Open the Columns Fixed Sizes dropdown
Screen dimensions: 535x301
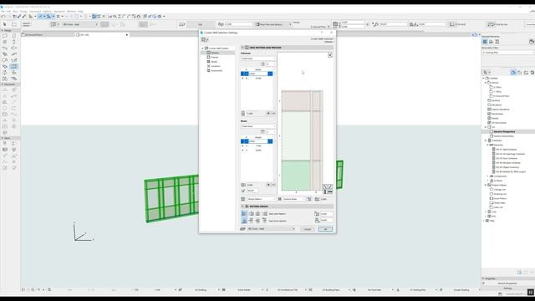[x=258, y=59]
